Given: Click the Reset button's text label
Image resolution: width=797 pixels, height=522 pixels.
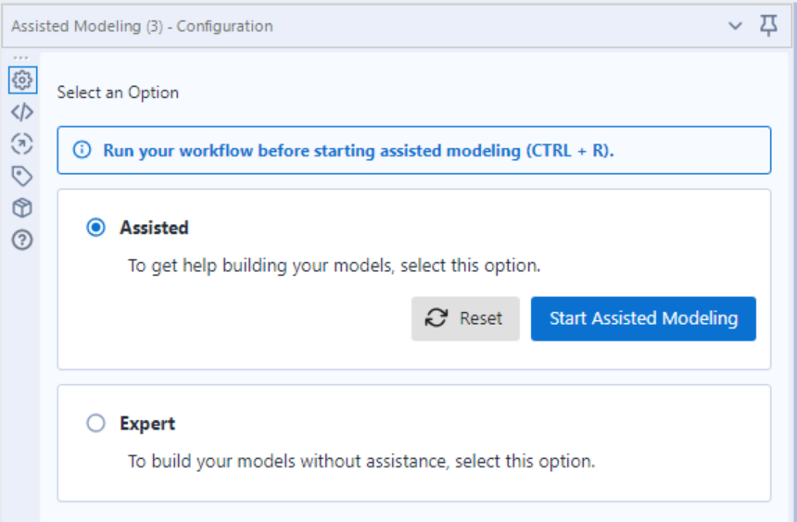Looking at the screenshot, I should (x=481, y=318).
